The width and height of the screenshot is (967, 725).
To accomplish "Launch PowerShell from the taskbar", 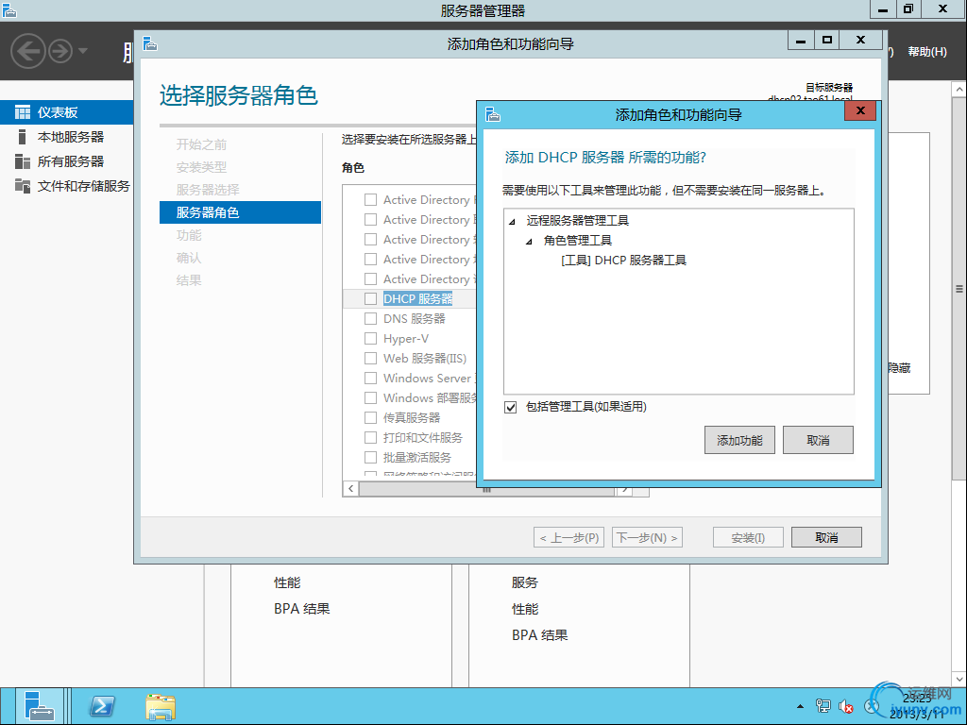I will tap(102, 706).
